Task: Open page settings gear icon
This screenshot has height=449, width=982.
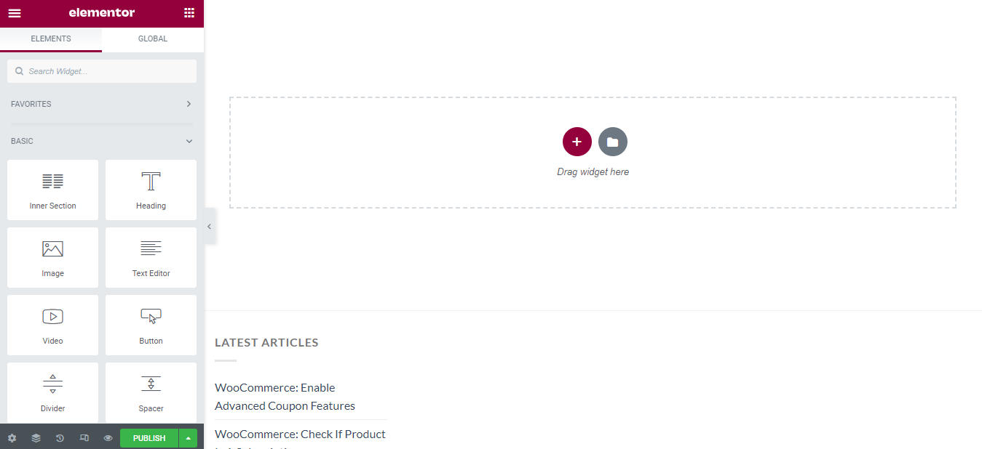Action: coord(12,438)
